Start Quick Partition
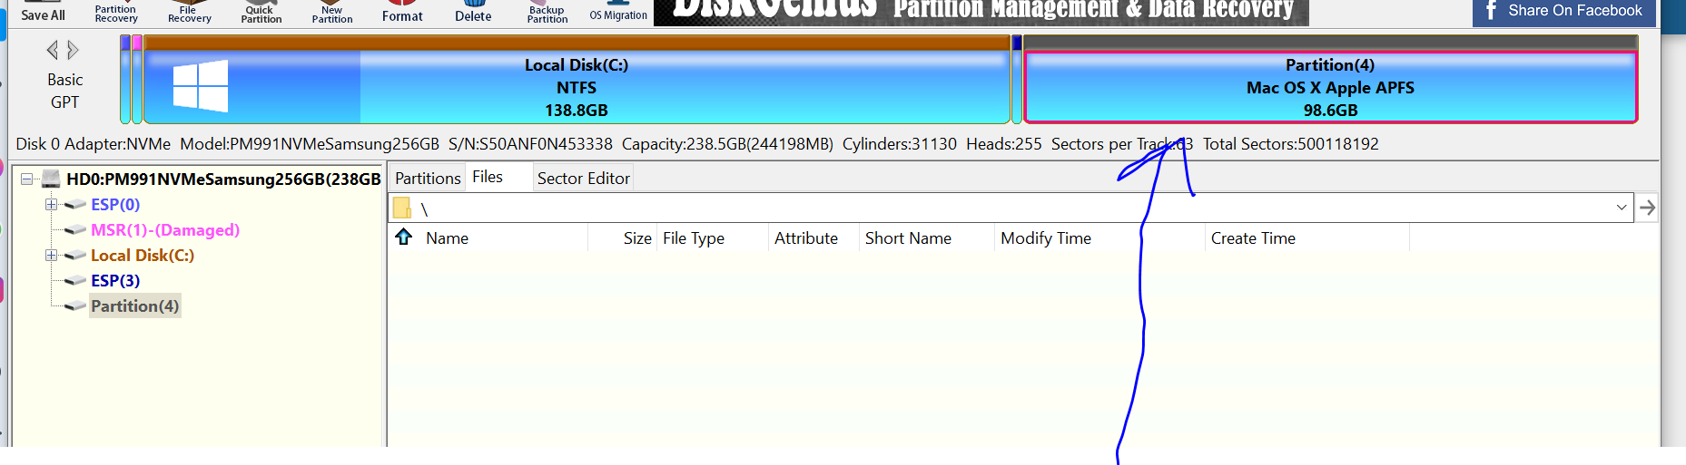The image size is (1686, 465). tap(261, 13)
